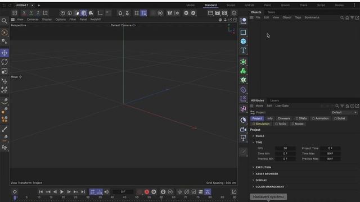Add a Light object
Image resolution: width=360 pixels, height=202 pixels.
tap(243, 138)
